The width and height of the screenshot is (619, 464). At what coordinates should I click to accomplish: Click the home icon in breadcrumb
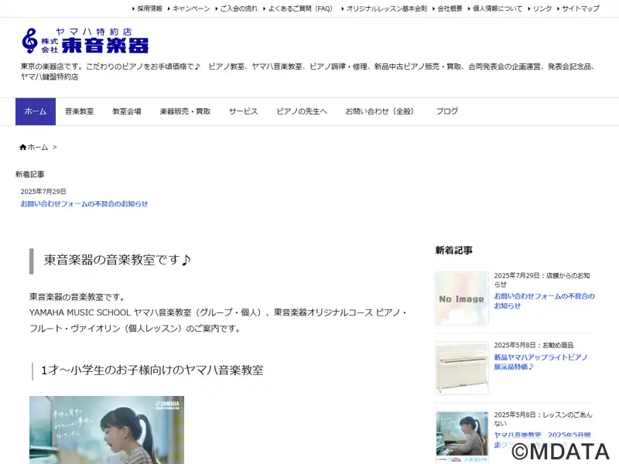pyautogui.click(x=23, y=147)
